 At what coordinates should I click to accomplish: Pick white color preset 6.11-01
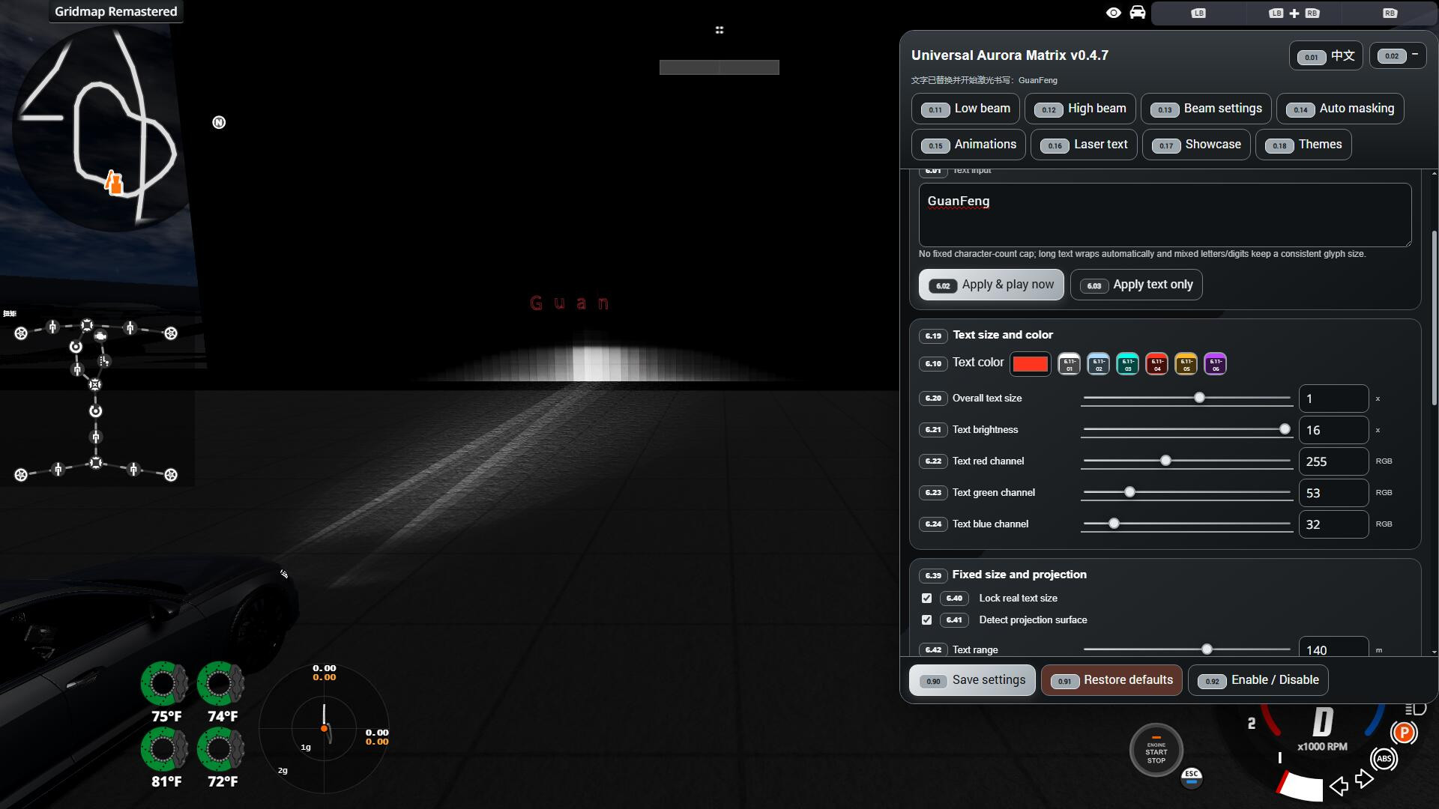tap(1070, 364)
